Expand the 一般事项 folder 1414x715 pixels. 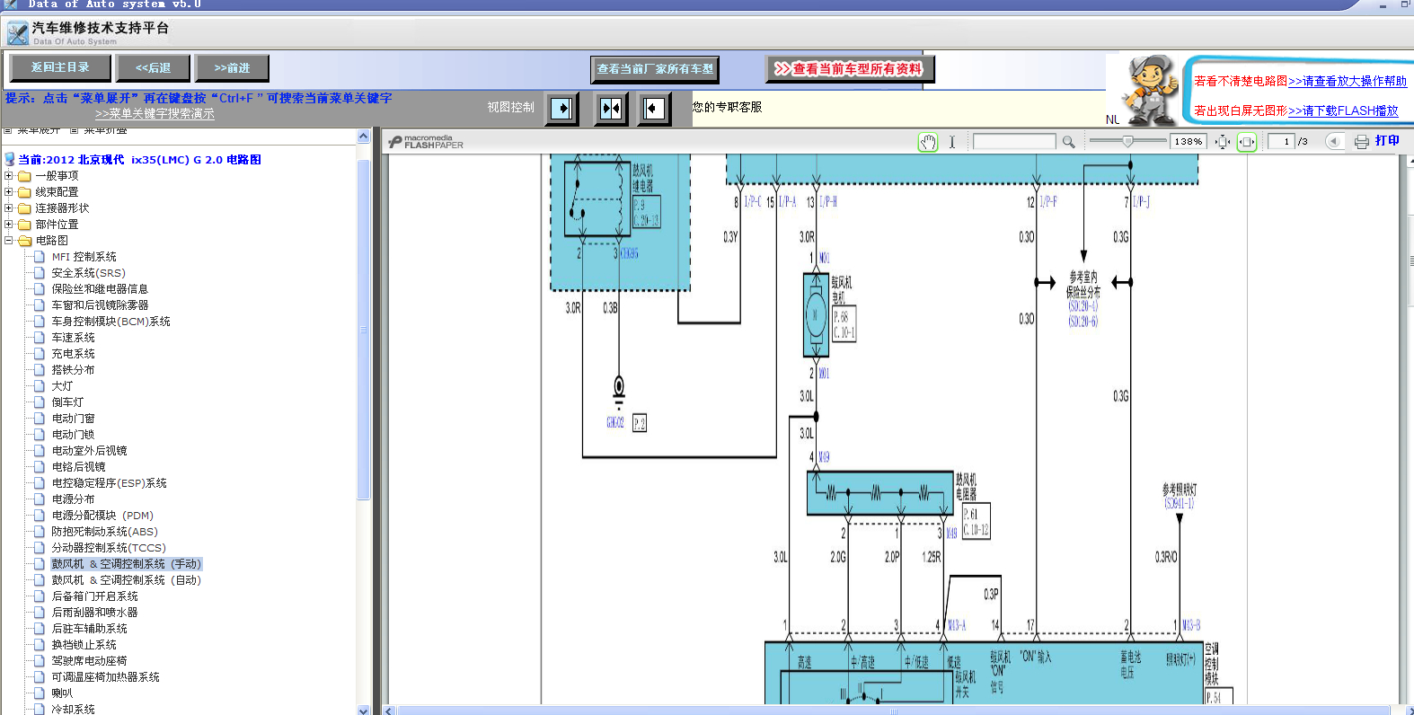coord(9,176)
